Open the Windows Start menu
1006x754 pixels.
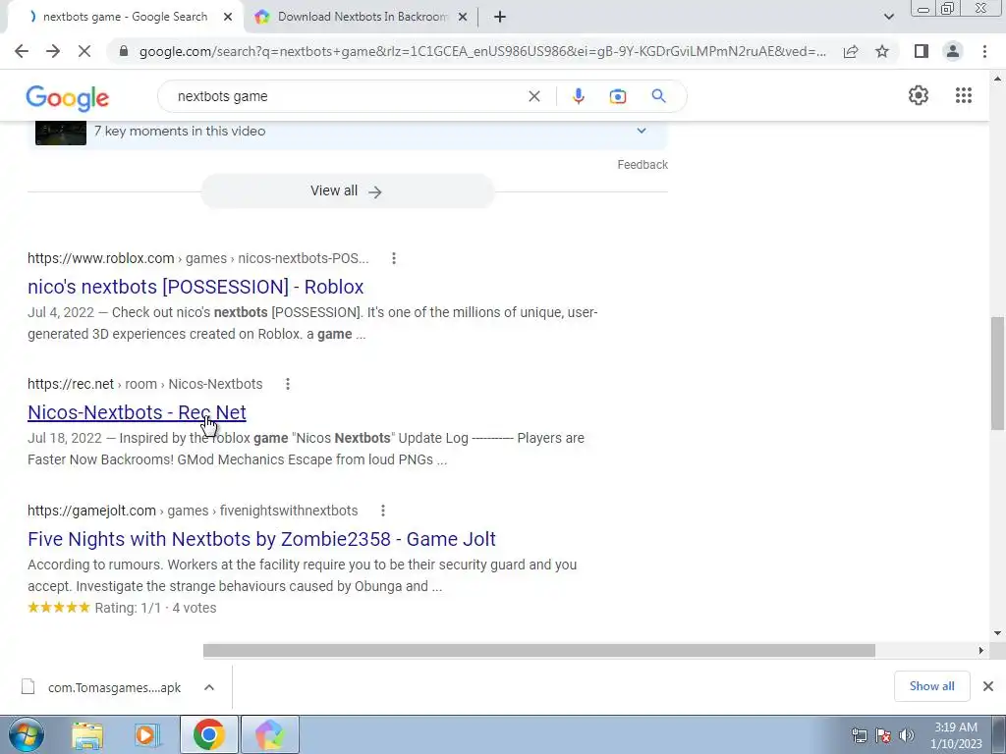pos(27,734)
